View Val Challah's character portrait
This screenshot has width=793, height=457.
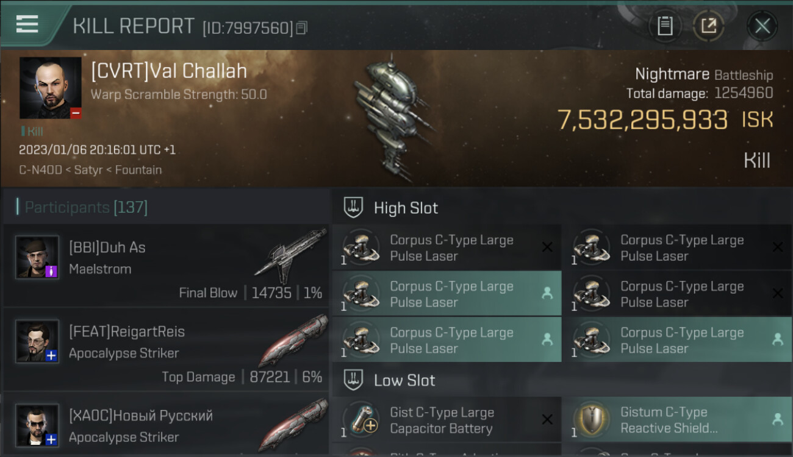click(x=50, y=88)
